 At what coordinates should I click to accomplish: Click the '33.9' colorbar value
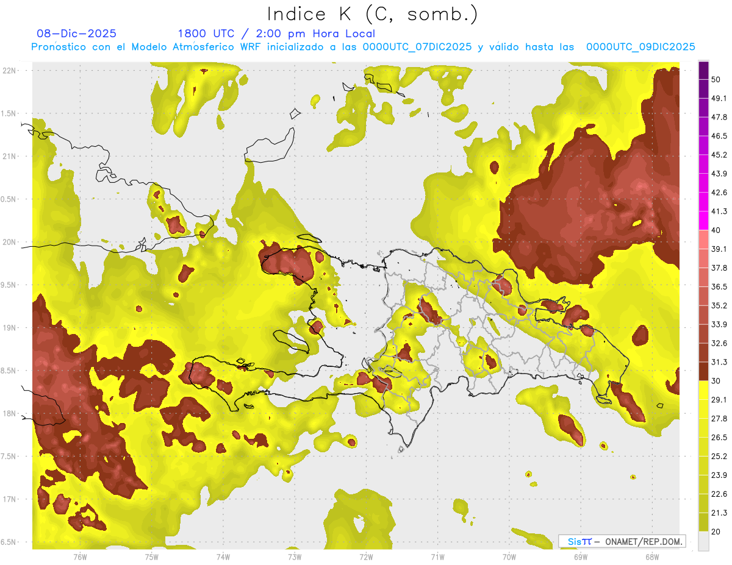(x=719, y=324)
